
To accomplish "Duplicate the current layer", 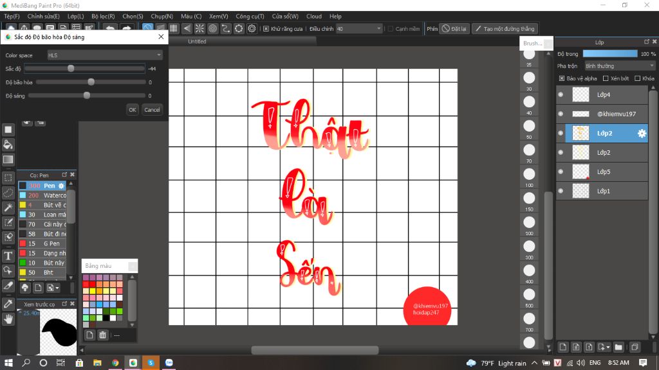I will (x=635, y=347).
